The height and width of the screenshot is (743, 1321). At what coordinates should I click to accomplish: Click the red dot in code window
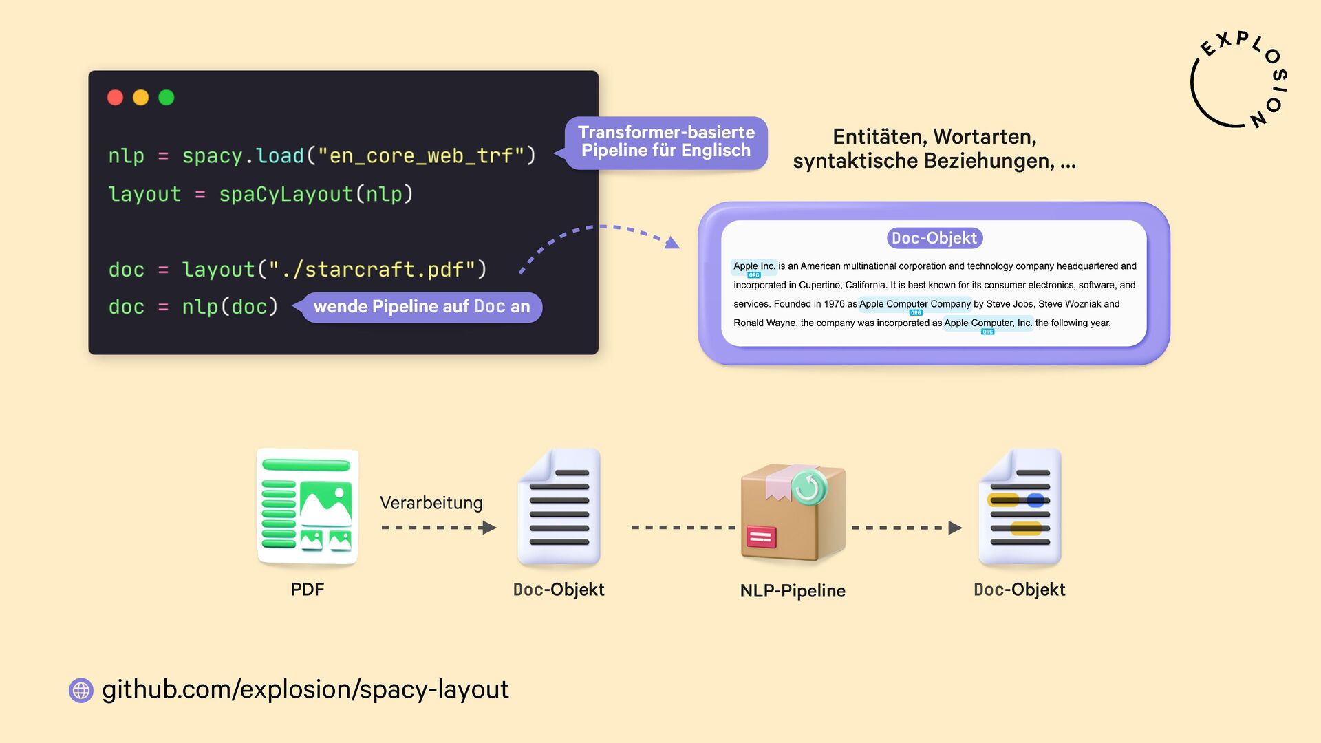tap(115, 98)
